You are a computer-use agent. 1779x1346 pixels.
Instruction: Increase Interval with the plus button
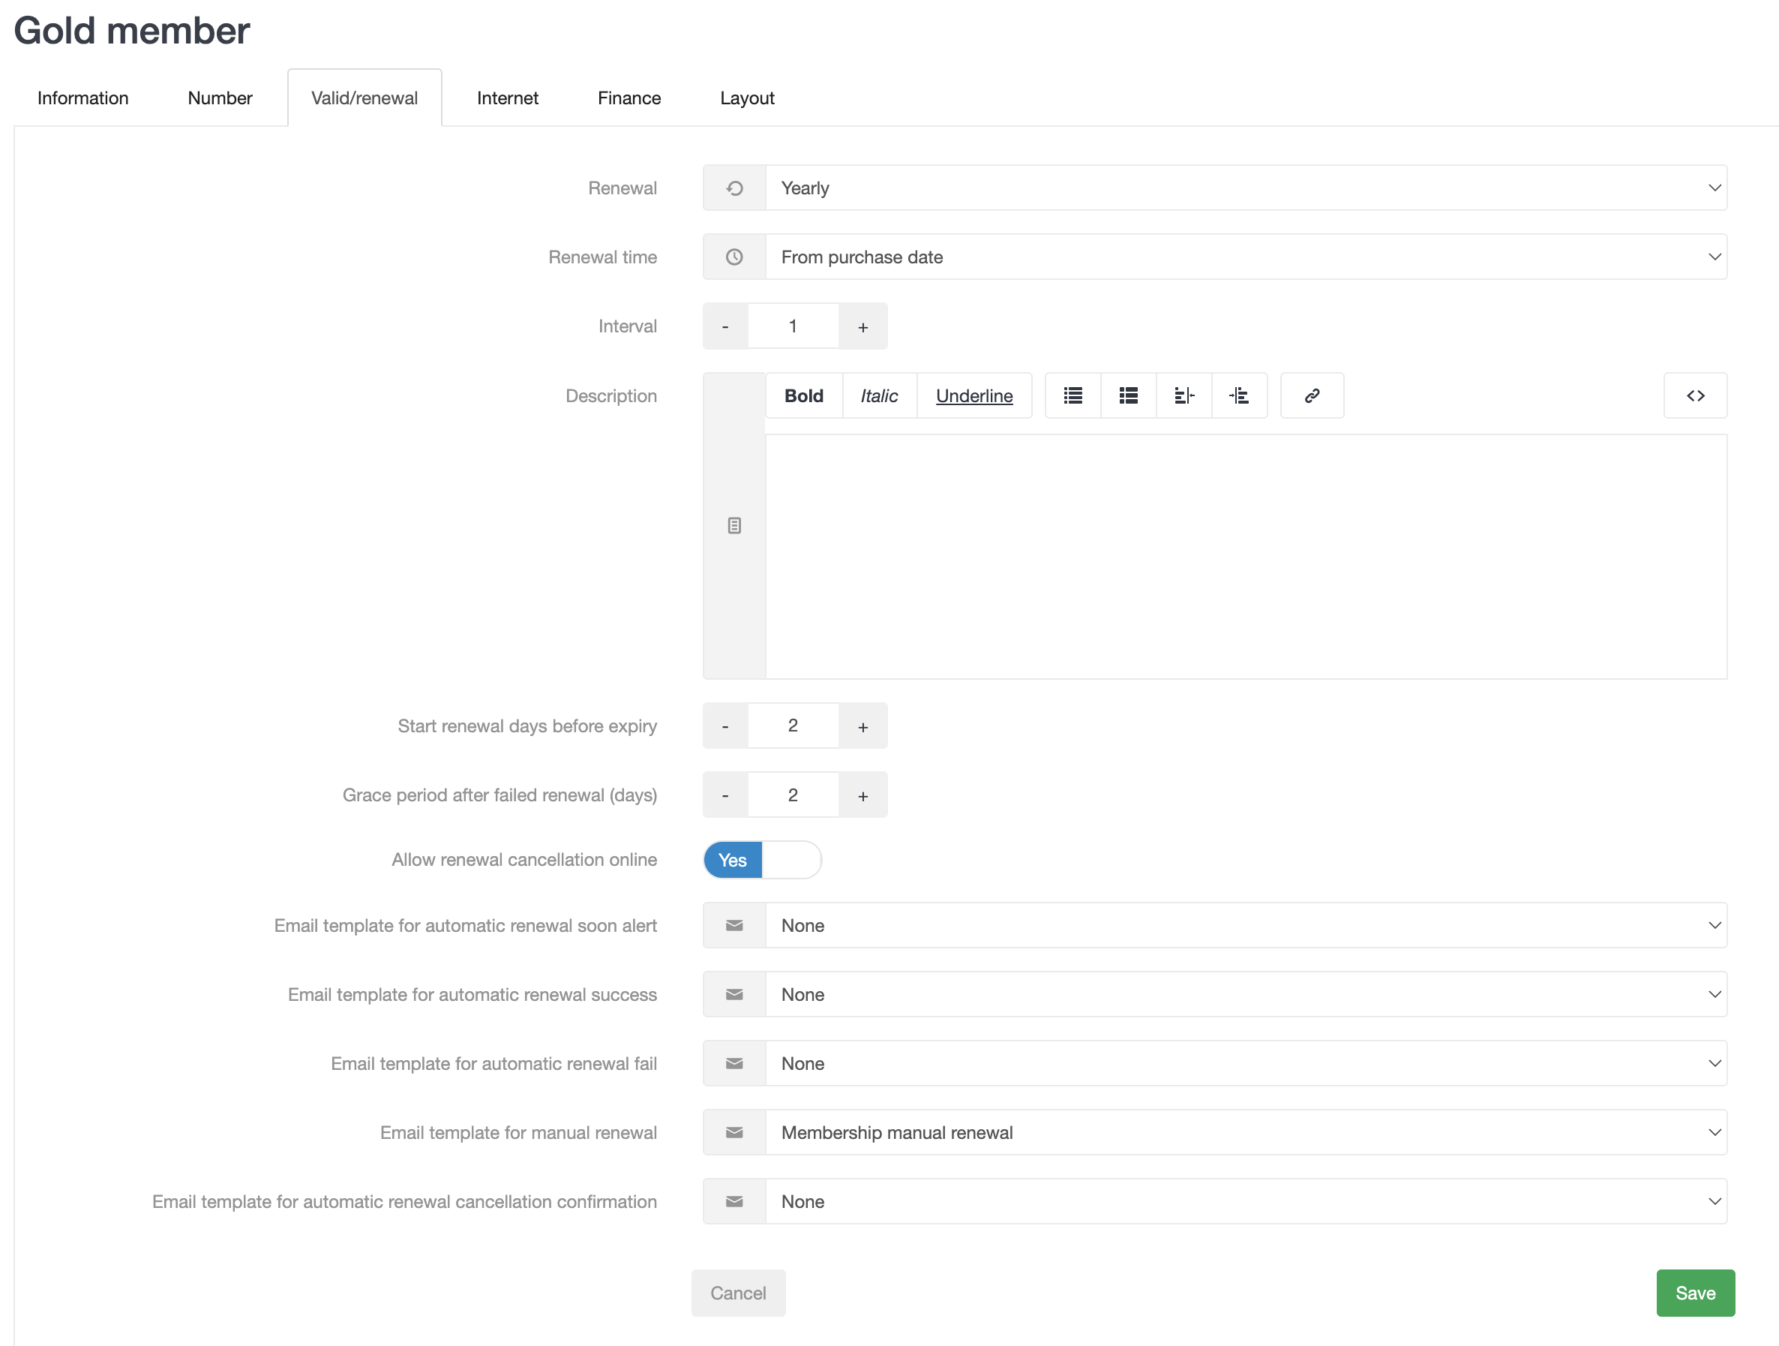862,326
